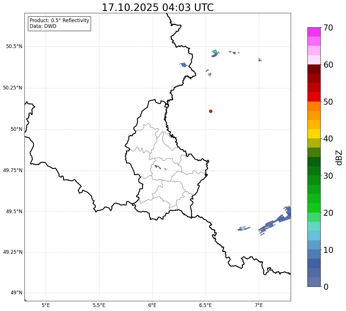
Task: Click latitude label 50.5°N
Action: [14, 46]
